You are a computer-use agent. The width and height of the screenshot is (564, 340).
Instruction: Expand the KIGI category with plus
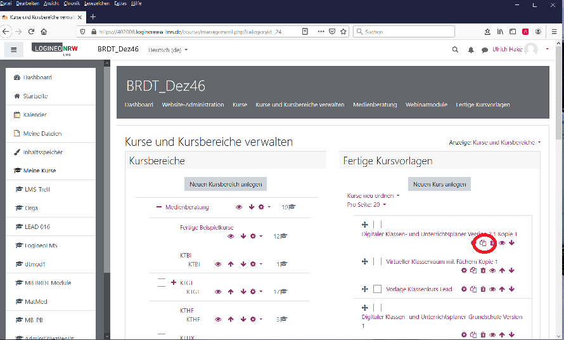coord(174,282)
